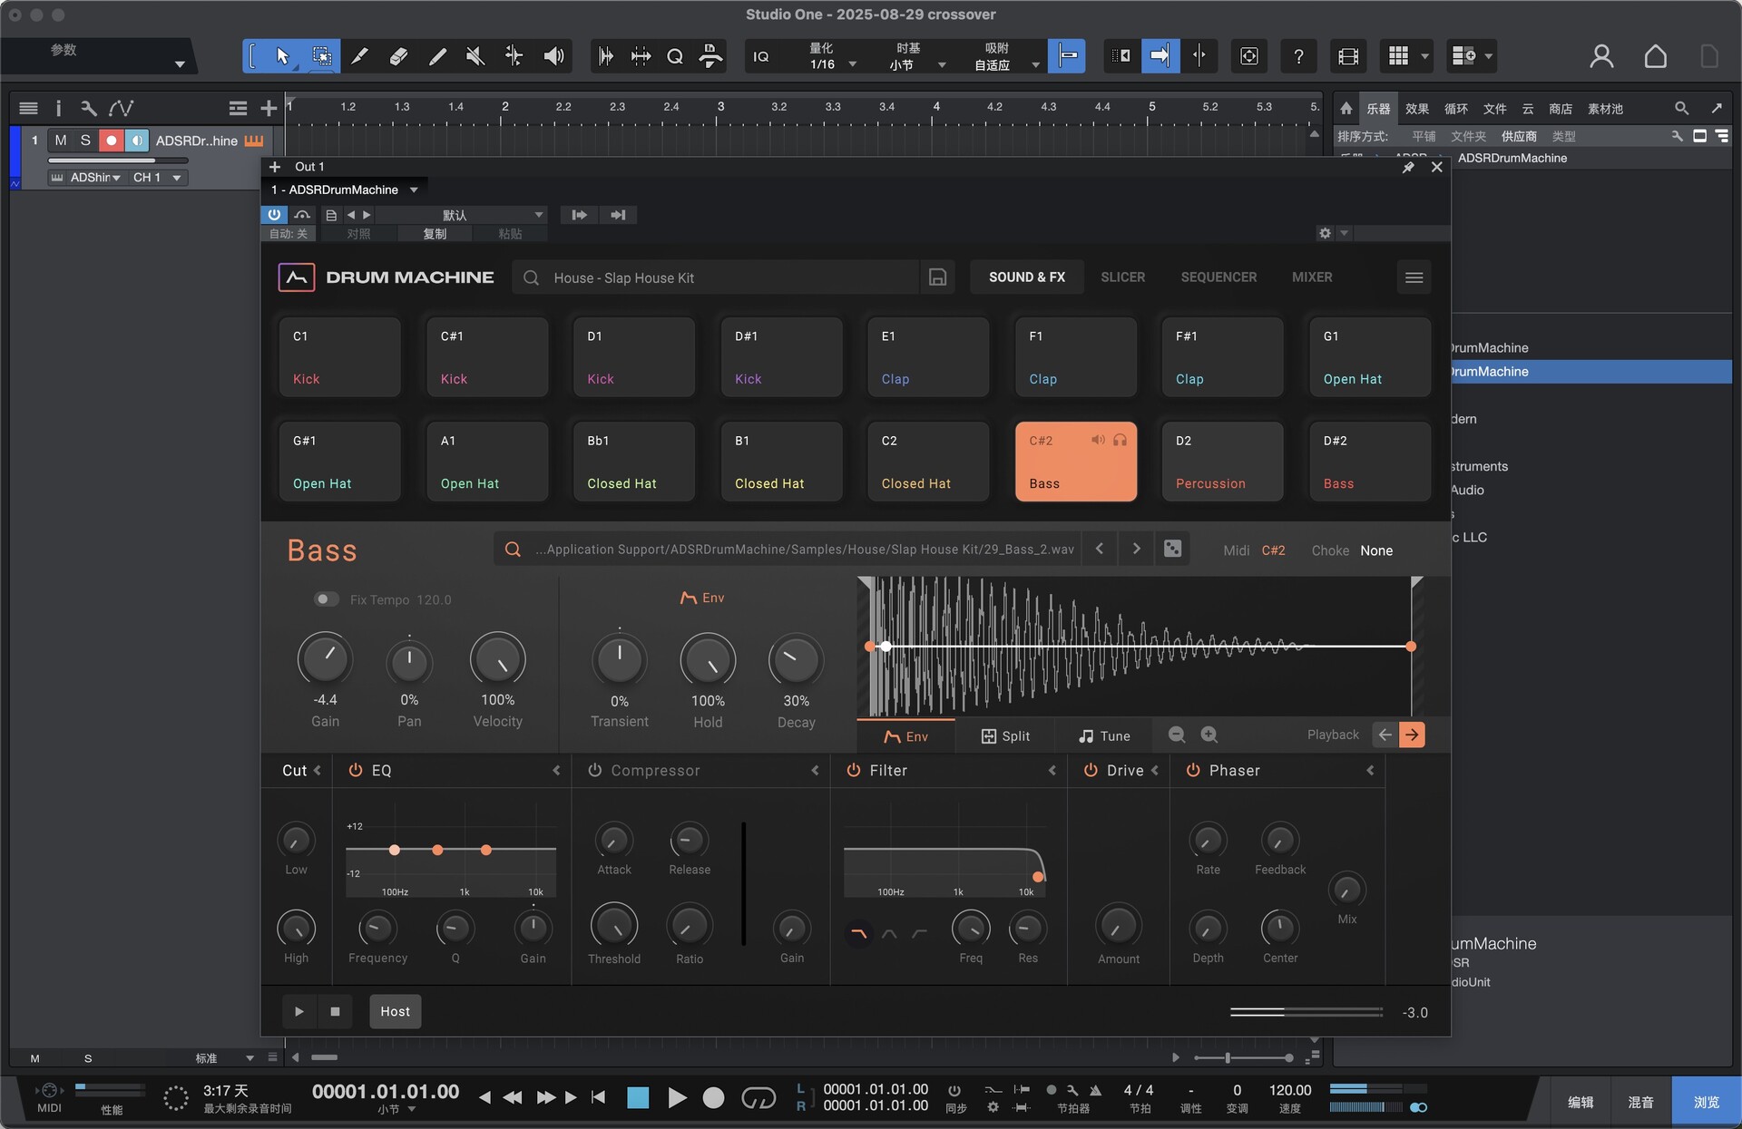
Task: Add a new track with plus icon
Action: pos(269,109)
